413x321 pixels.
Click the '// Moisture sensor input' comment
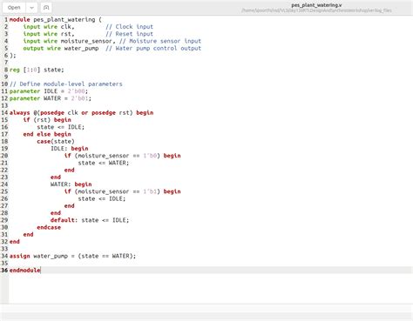tap(160, 41)
